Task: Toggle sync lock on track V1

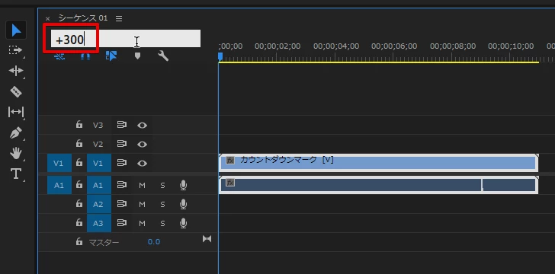Action: tap(122, 163)
